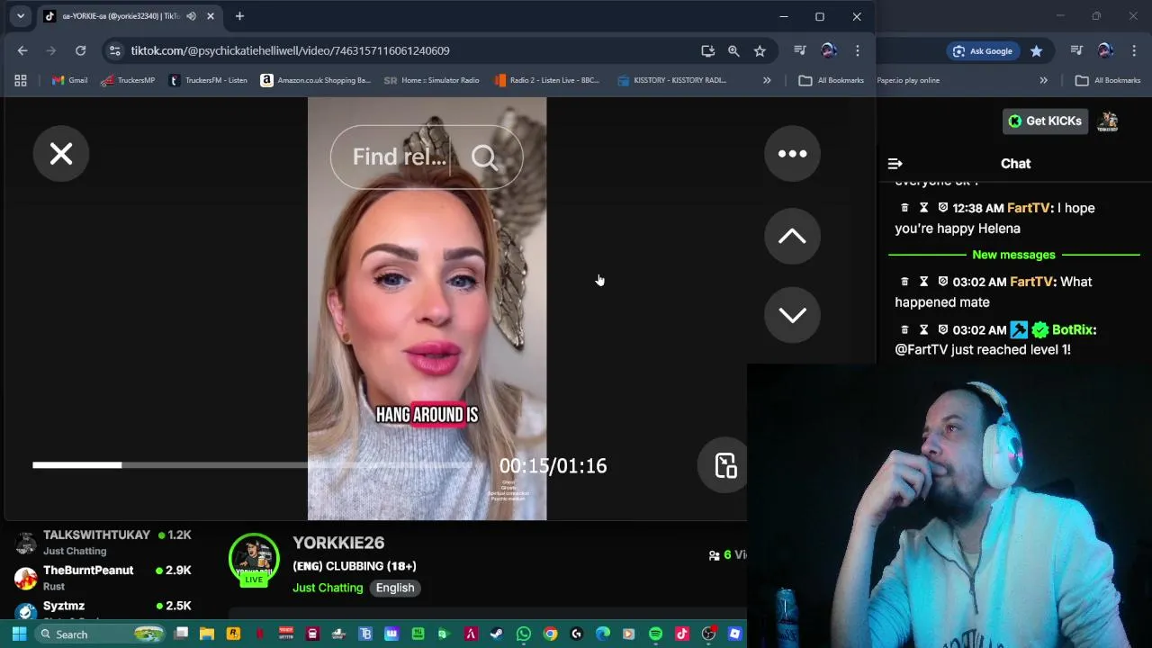Open the zoom magnifier in the address bar

[733, 50]
